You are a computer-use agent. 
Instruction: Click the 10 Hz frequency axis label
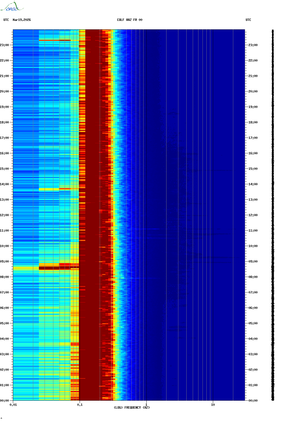(x=213, y=405)
